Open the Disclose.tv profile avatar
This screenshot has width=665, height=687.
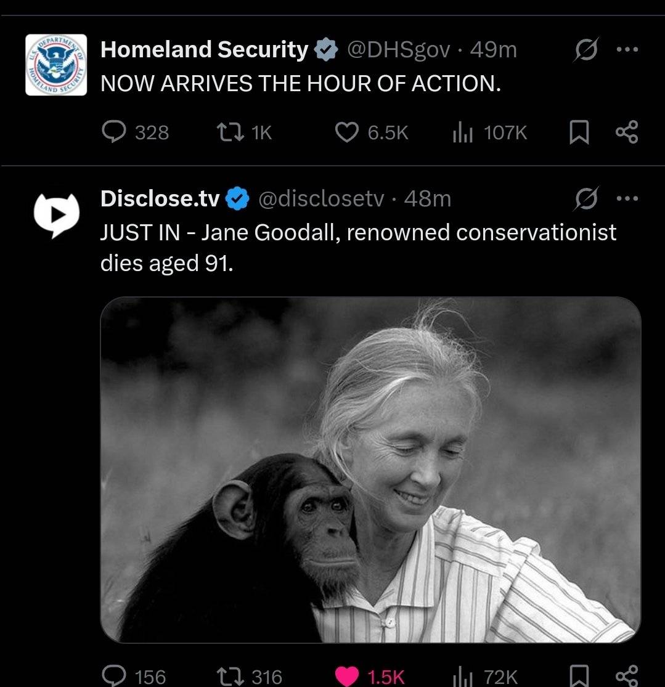pos(55,214)
